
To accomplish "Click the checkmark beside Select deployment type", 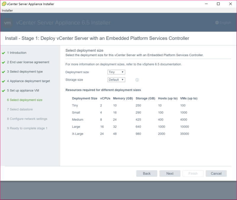I will [x=4, y=72].
